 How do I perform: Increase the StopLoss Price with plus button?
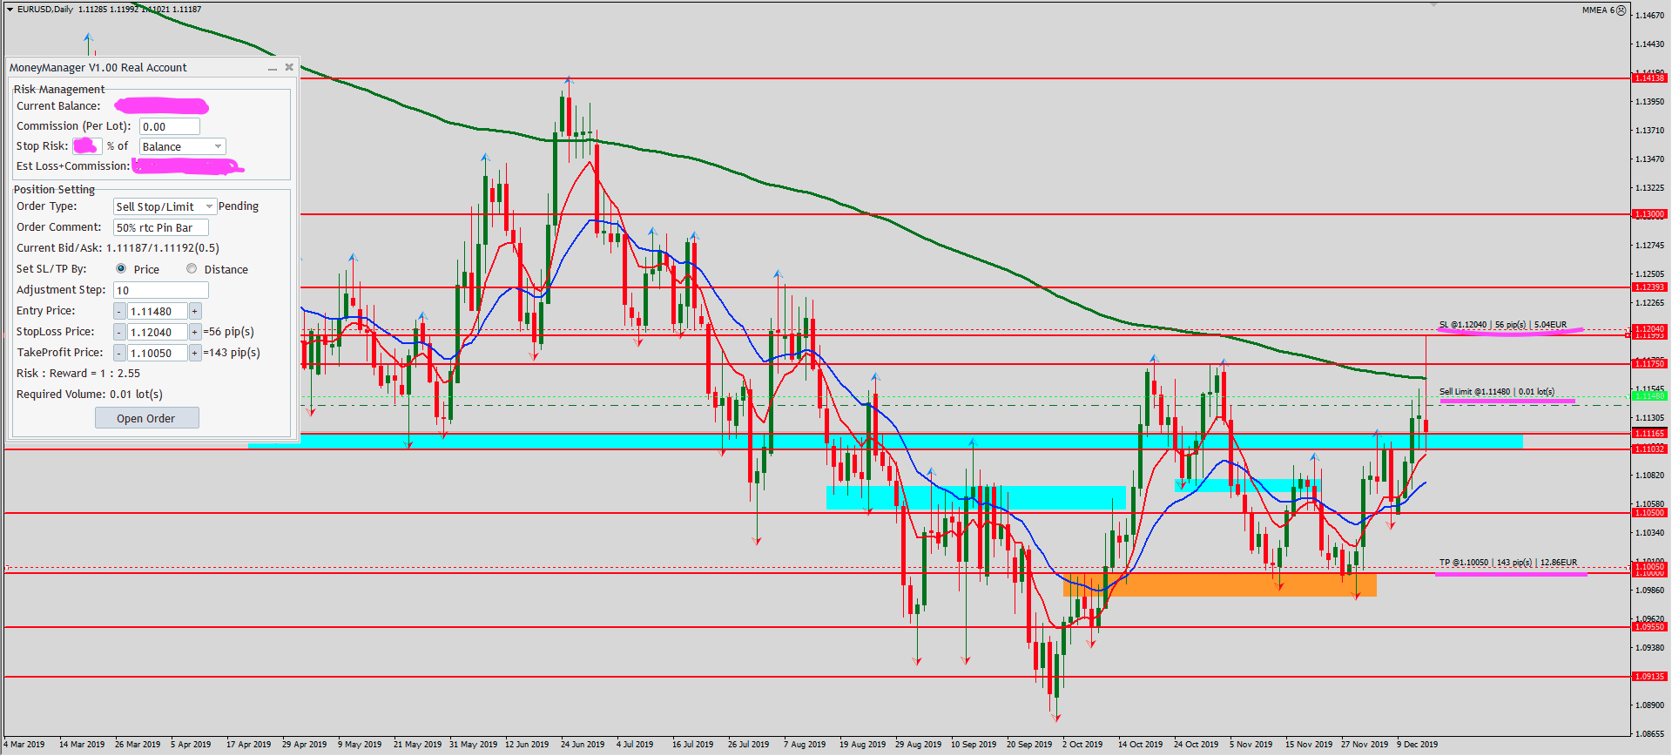tap(195, 332)
